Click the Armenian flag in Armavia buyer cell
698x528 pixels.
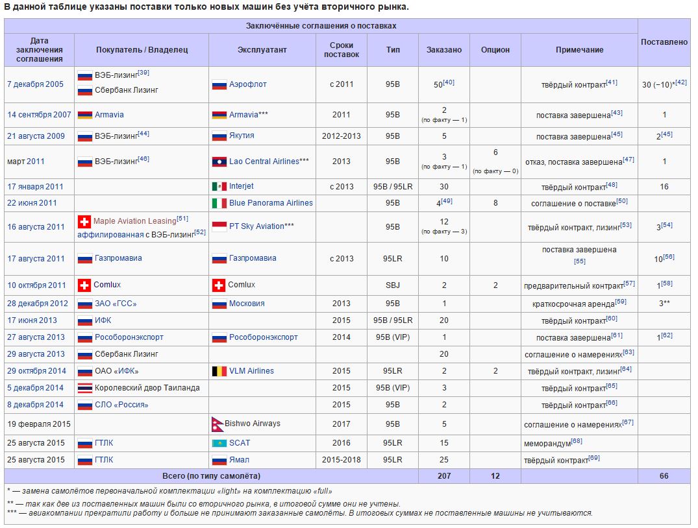click(84, 115)
